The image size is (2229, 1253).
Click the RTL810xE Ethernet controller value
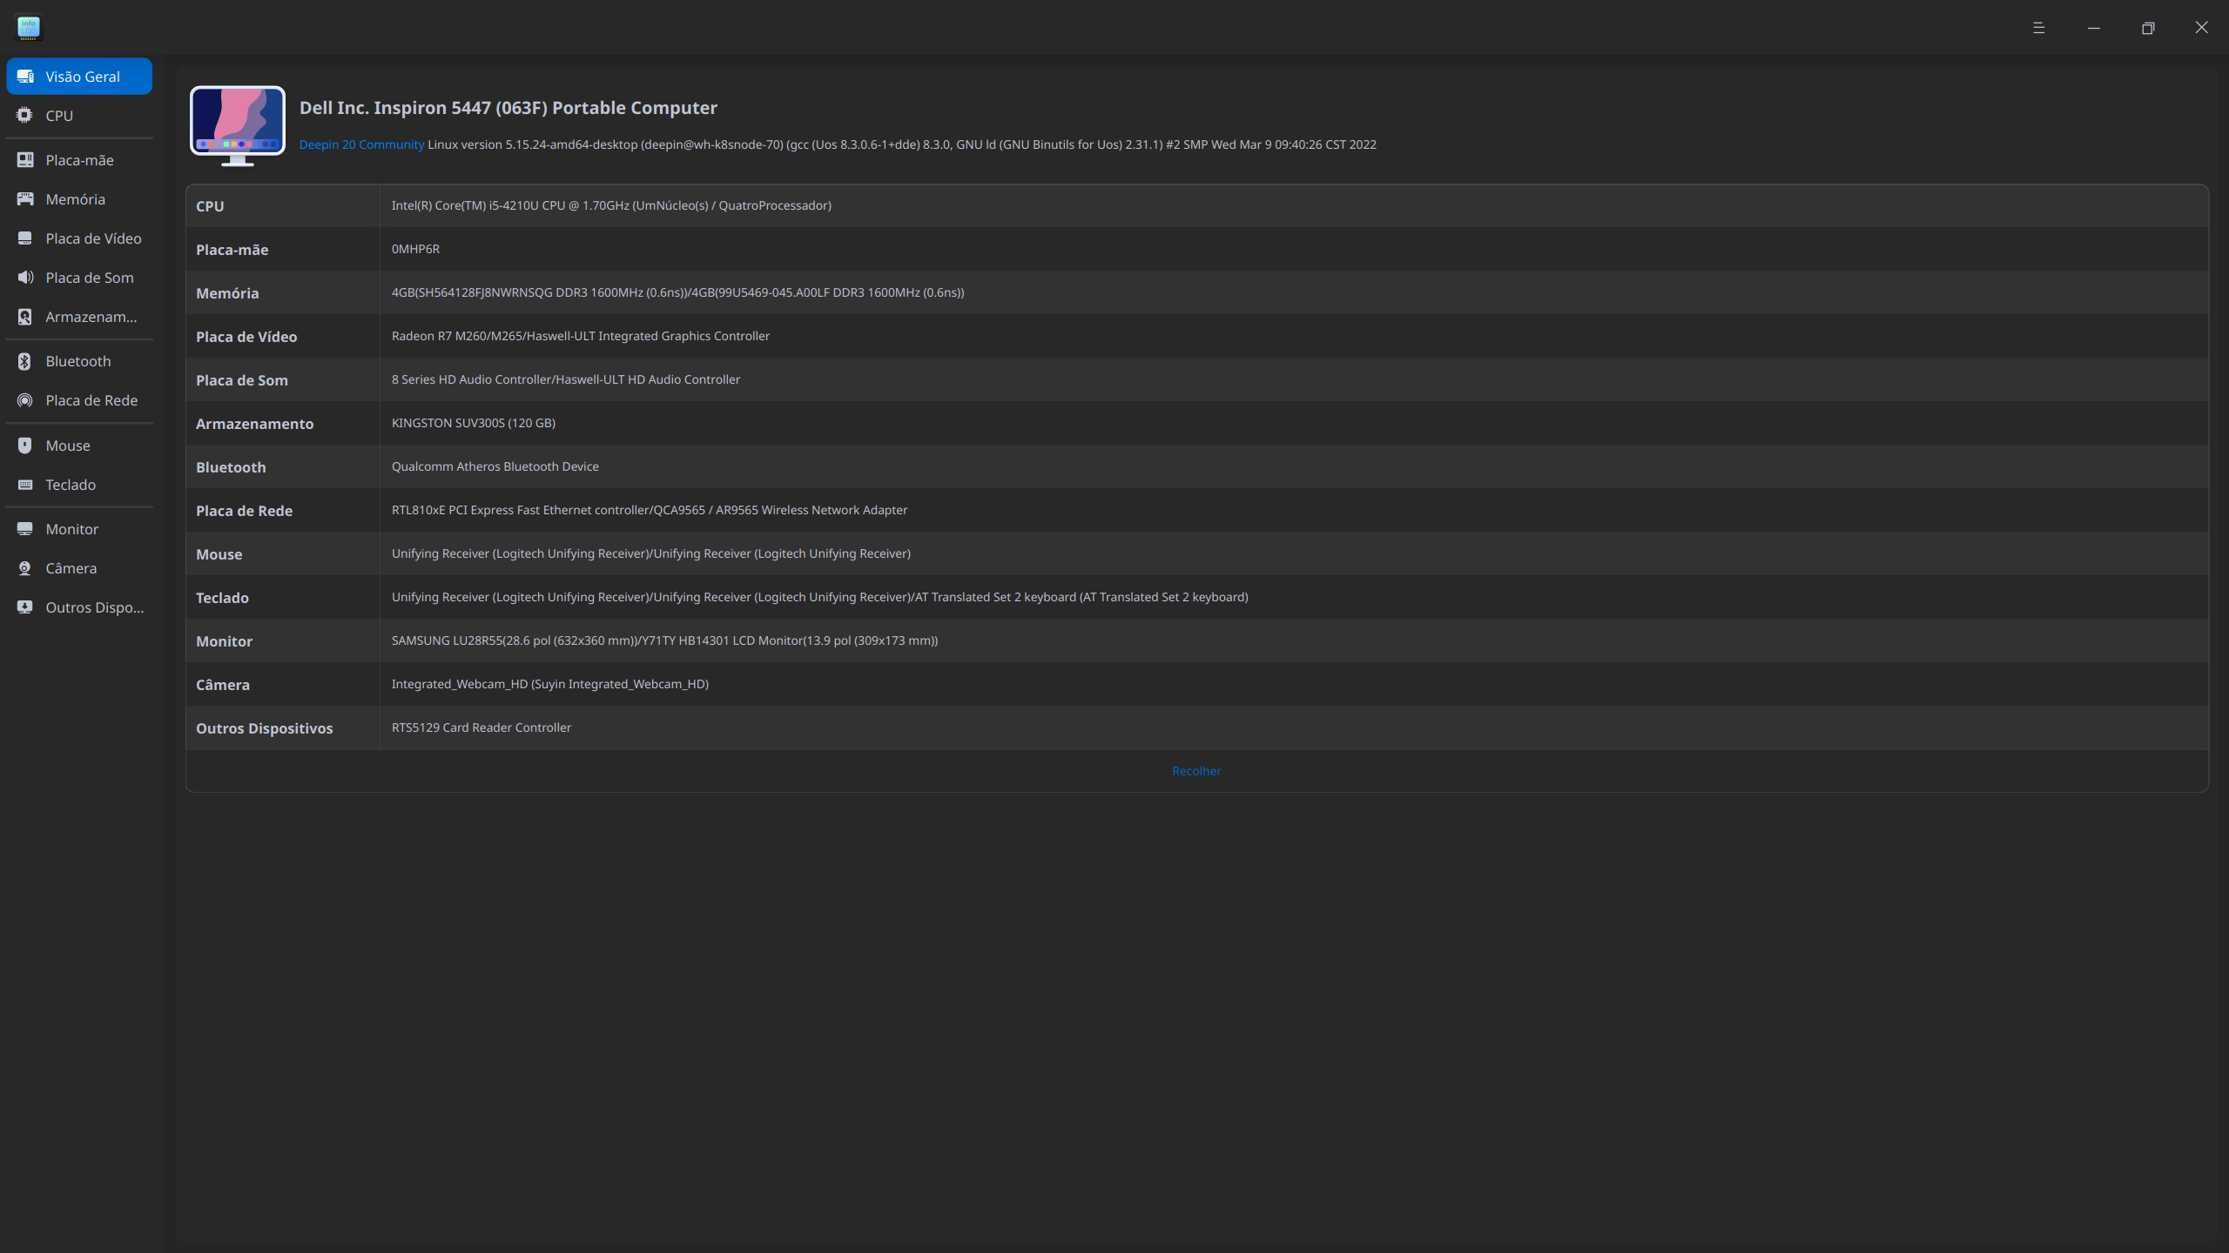[650, 510]
